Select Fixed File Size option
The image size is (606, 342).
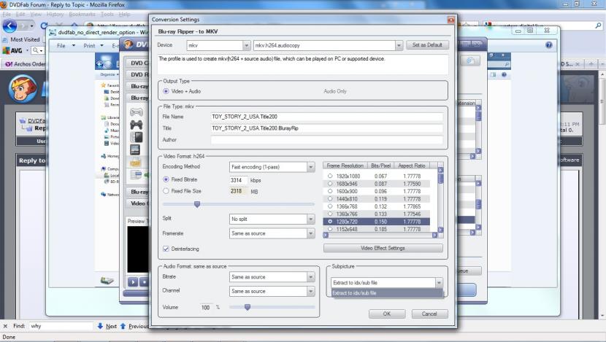[166, 191]
